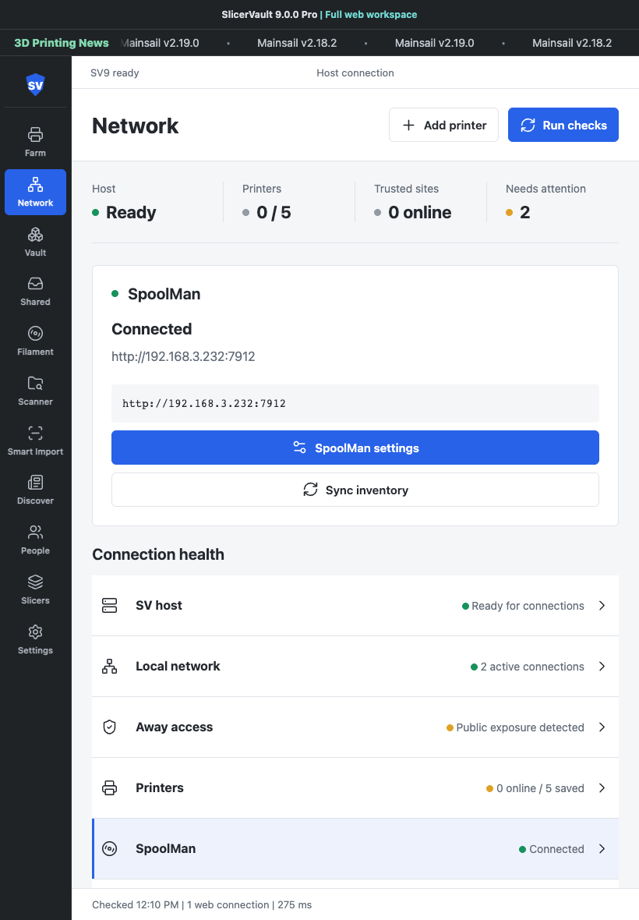Screen dimensions: 639x920
Task: Click the refresh icon on Run checks
Action: [528, 125]
